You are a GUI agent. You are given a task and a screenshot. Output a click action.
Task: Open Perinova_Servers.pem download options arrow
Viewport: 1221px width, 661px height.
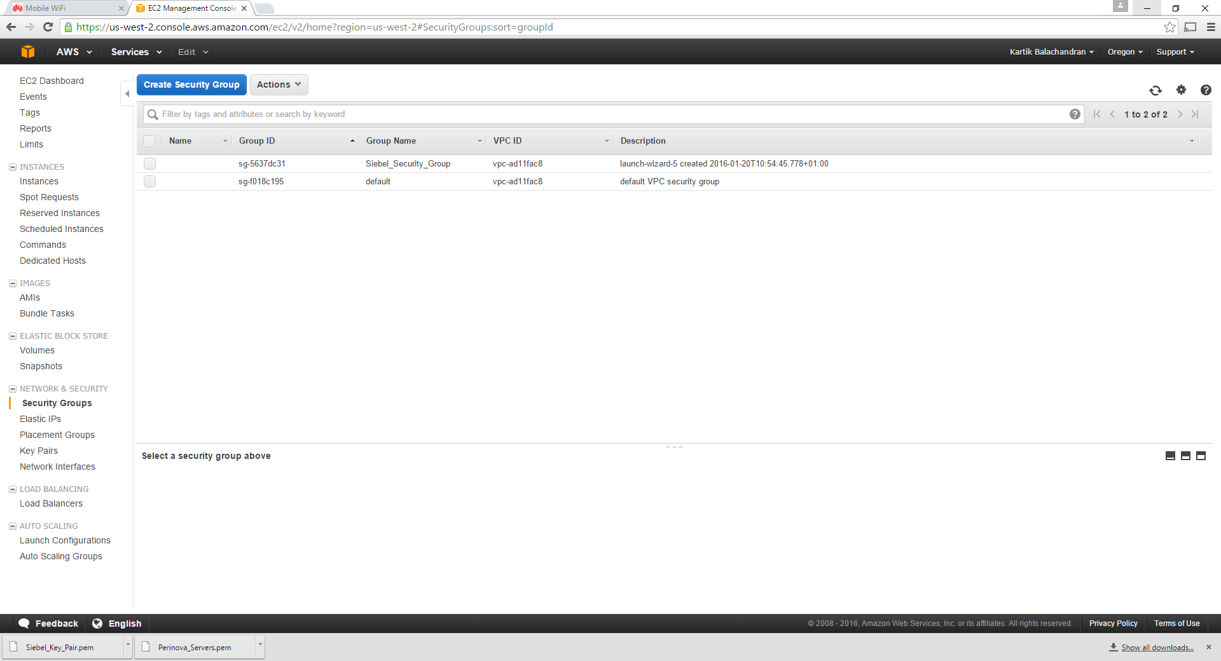[260, 646]
